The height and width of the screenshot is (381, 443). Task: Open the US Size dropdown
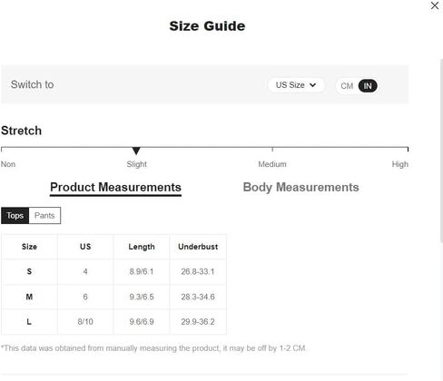296,85
